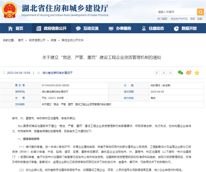
Task: Select the home icon in the navigation bar
Action: [x=10, y=28]
